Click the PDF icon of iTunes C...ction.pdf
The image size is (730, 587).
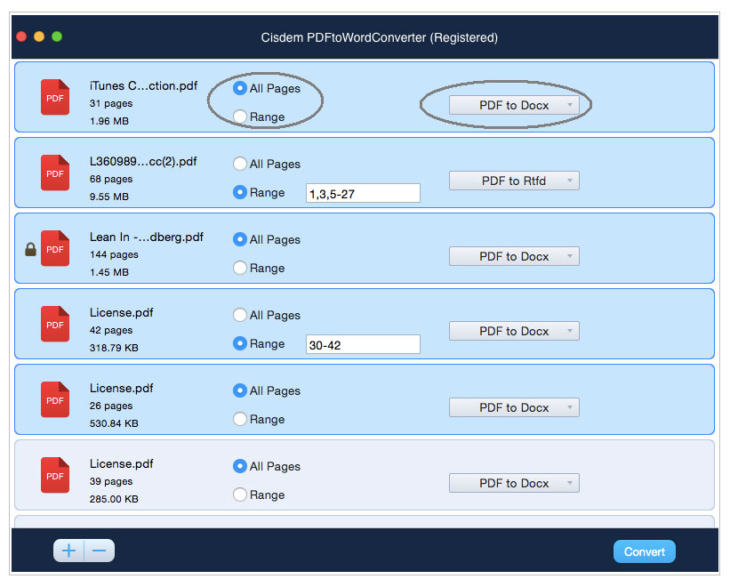coord(55,97)
